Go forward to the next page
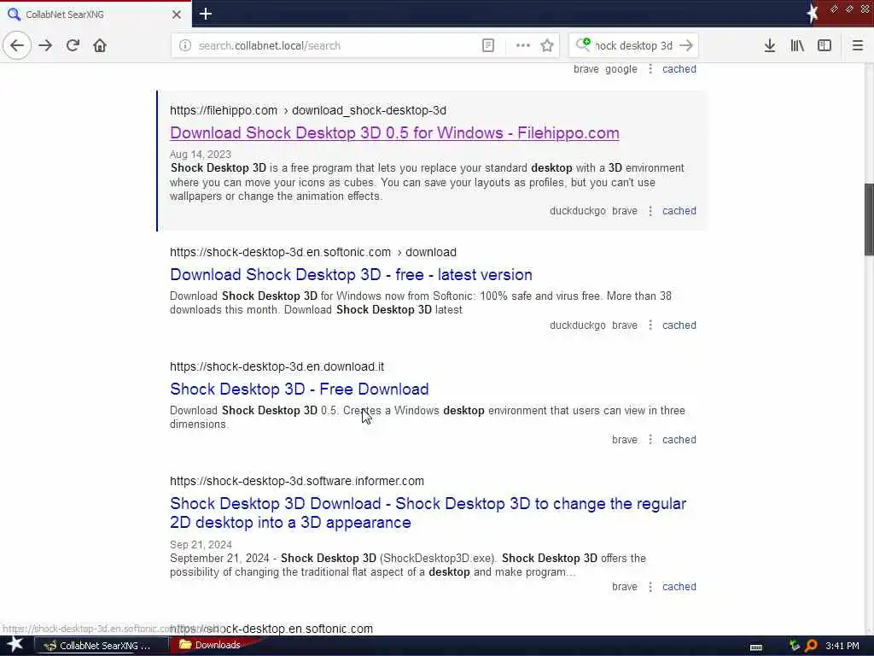This screenshot has width=874, height=656. pos(46,46)
